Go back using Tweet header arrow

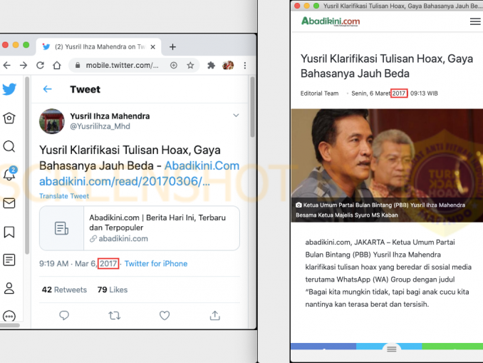(x=47, y=89)
